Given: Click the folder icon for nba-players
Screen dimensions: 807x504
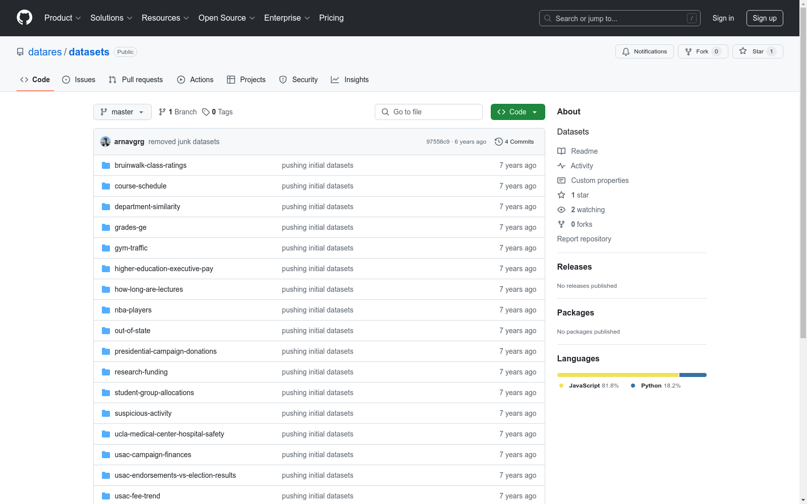Looking at the screenshot, I should coord(106,310).
